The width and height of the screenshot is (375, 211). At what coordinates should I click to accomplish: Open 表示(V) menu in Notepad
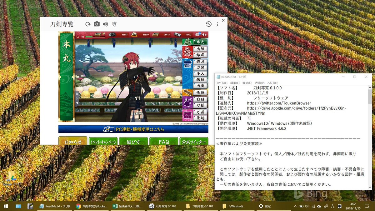(260, 83)
